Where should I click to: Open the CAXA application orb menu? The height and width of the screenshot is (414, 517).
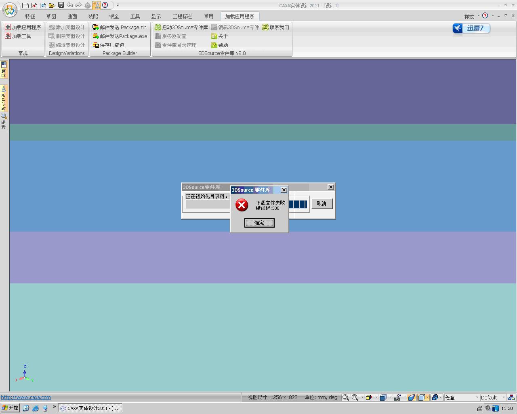10,9
